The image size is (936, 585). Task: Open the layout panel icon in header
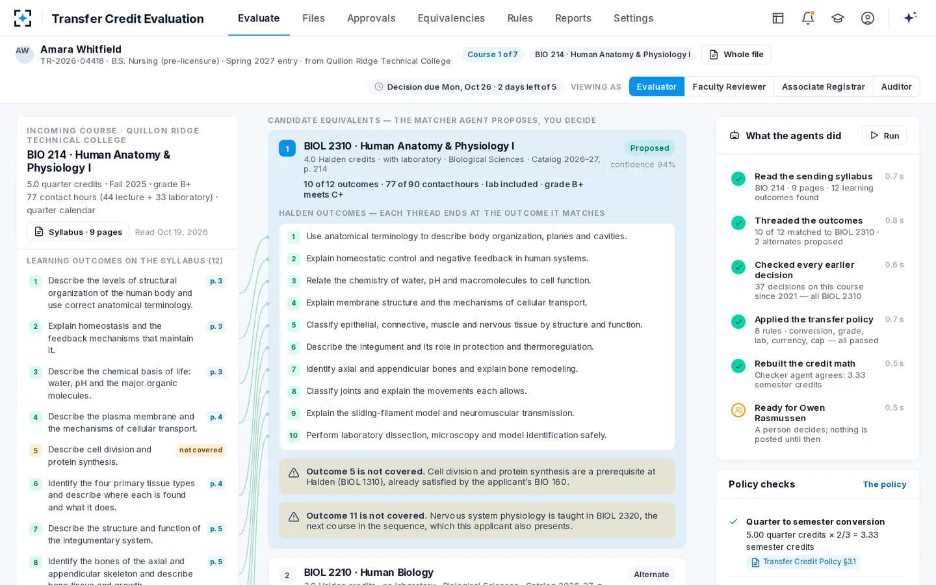click(x=778, y=18)
